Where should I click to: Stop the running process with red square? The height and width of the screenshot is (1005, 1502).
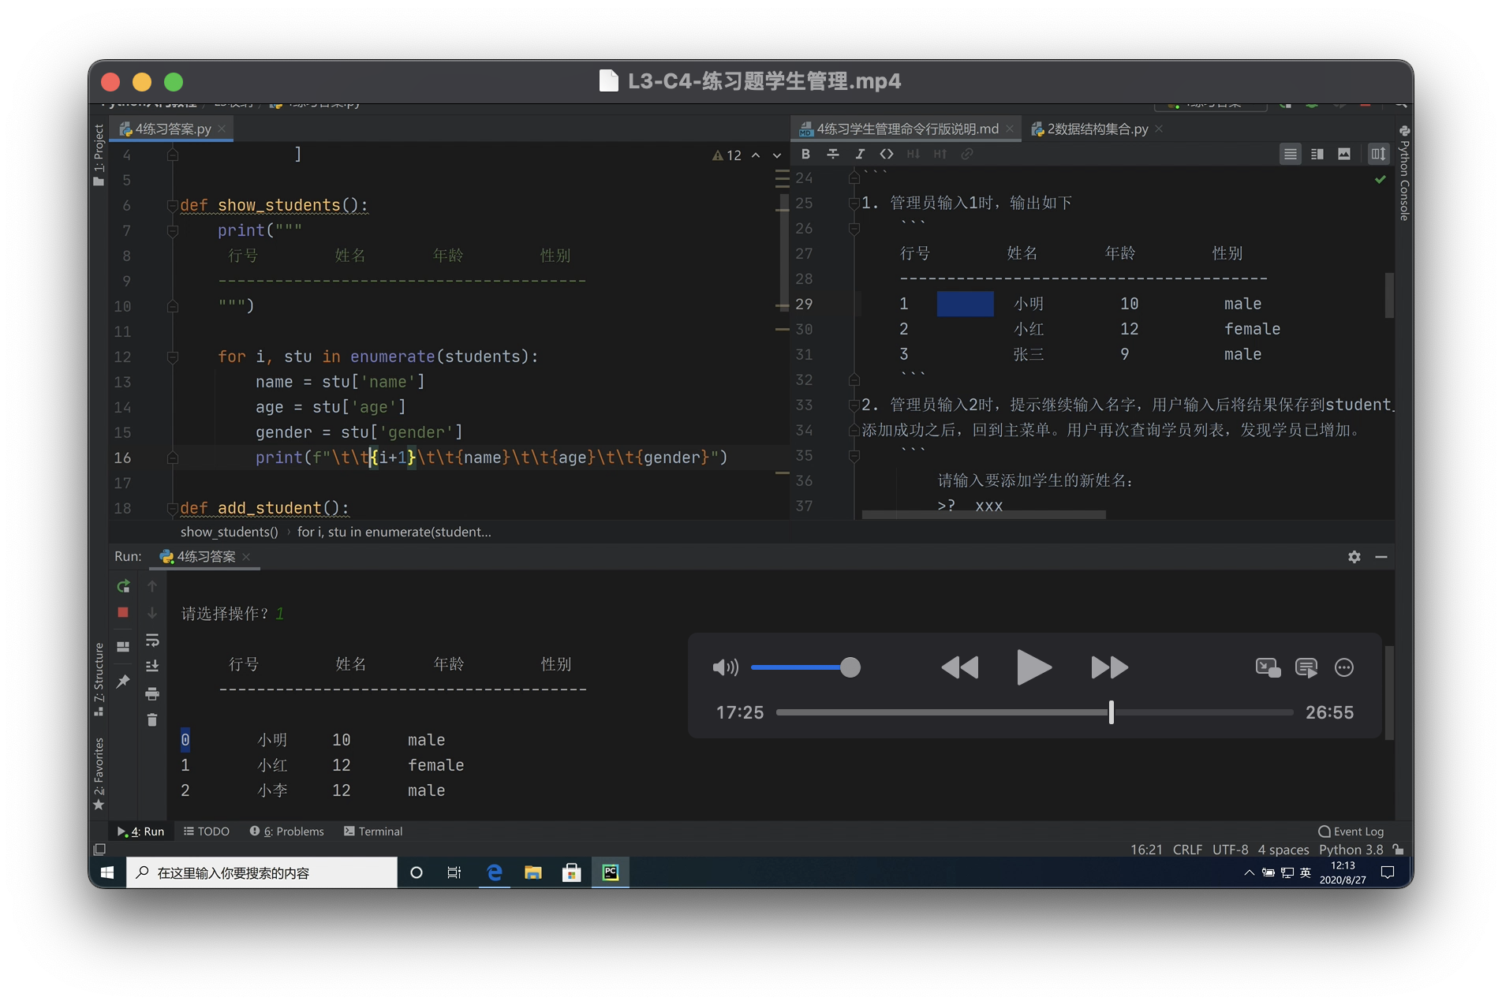[x=123, y=612]
